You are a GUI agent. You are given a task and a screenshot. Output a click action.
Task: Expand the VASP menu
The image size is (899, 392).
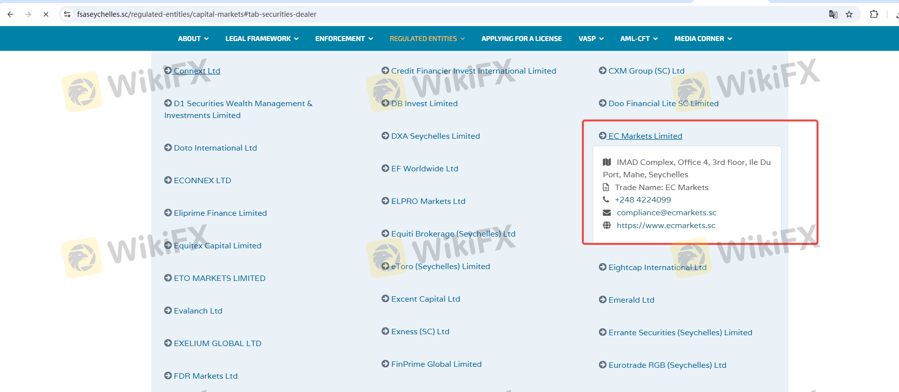click(591, 39)
